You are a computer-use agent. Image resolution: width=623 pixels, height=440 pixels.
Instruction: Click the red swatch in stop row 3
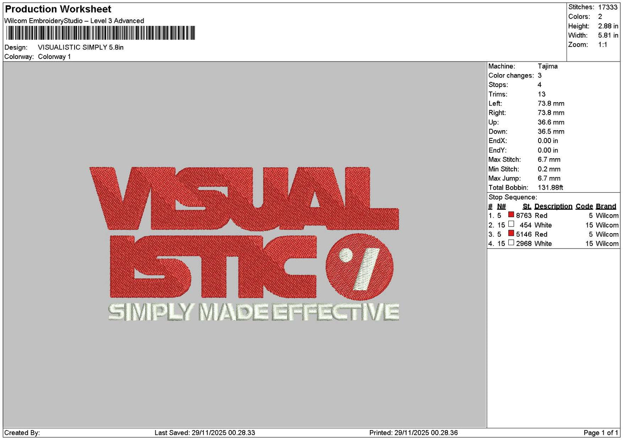click(511, 234)
